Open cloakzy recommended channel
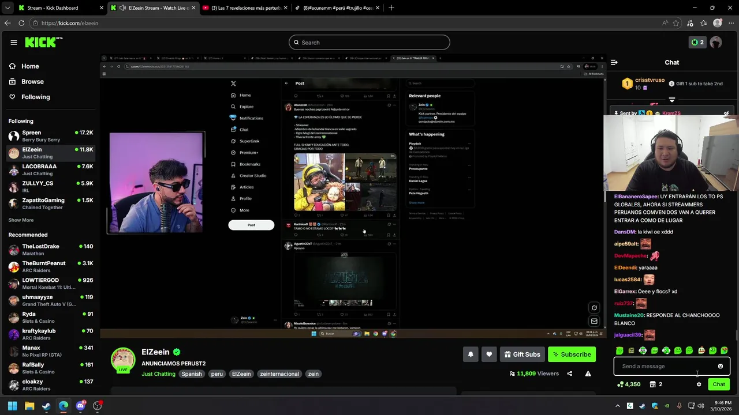 click(x=51, y=385)
